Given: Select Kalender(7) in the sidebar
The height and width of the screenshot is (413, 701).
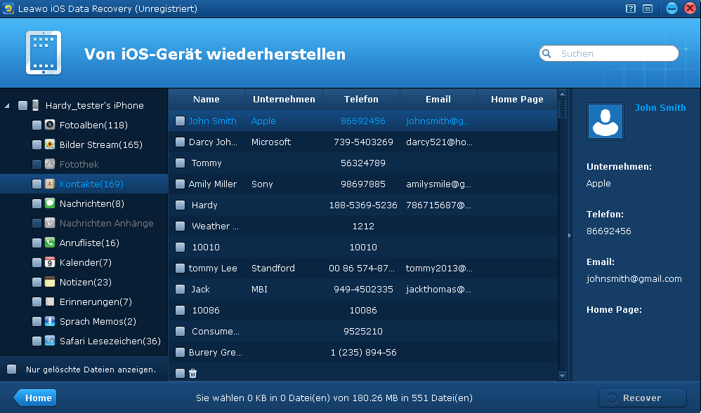Looking at the screenshot, I should click(84, 262).
